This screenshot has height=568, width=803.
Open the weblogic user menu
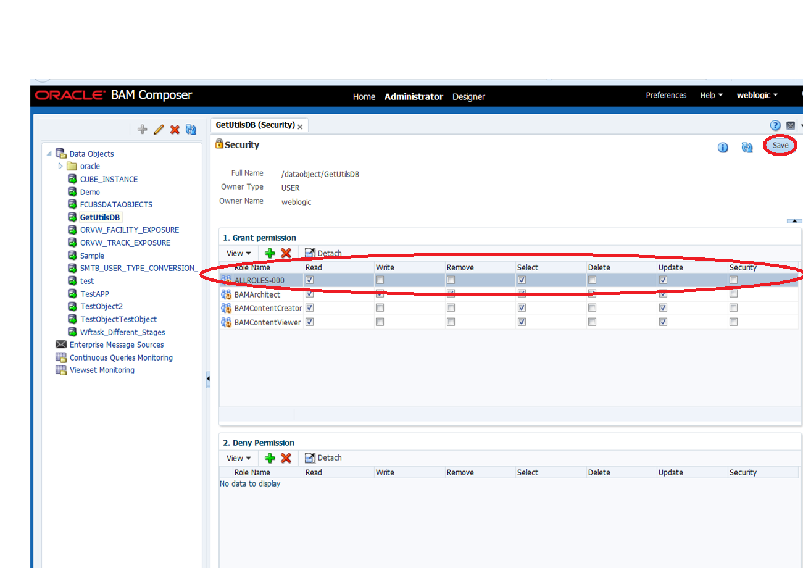pyautogui.click(x=757, y=96)
